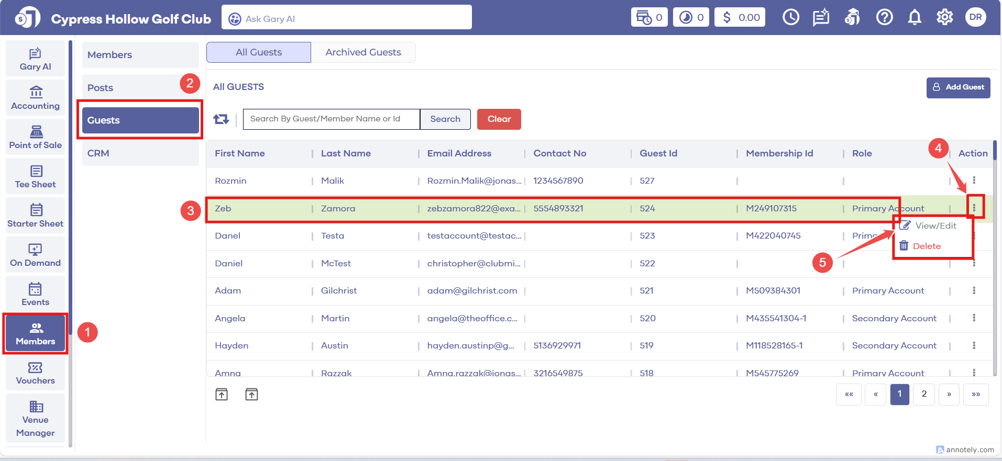
Task: Select Delete in the action menu
Action: click(926, 246)
